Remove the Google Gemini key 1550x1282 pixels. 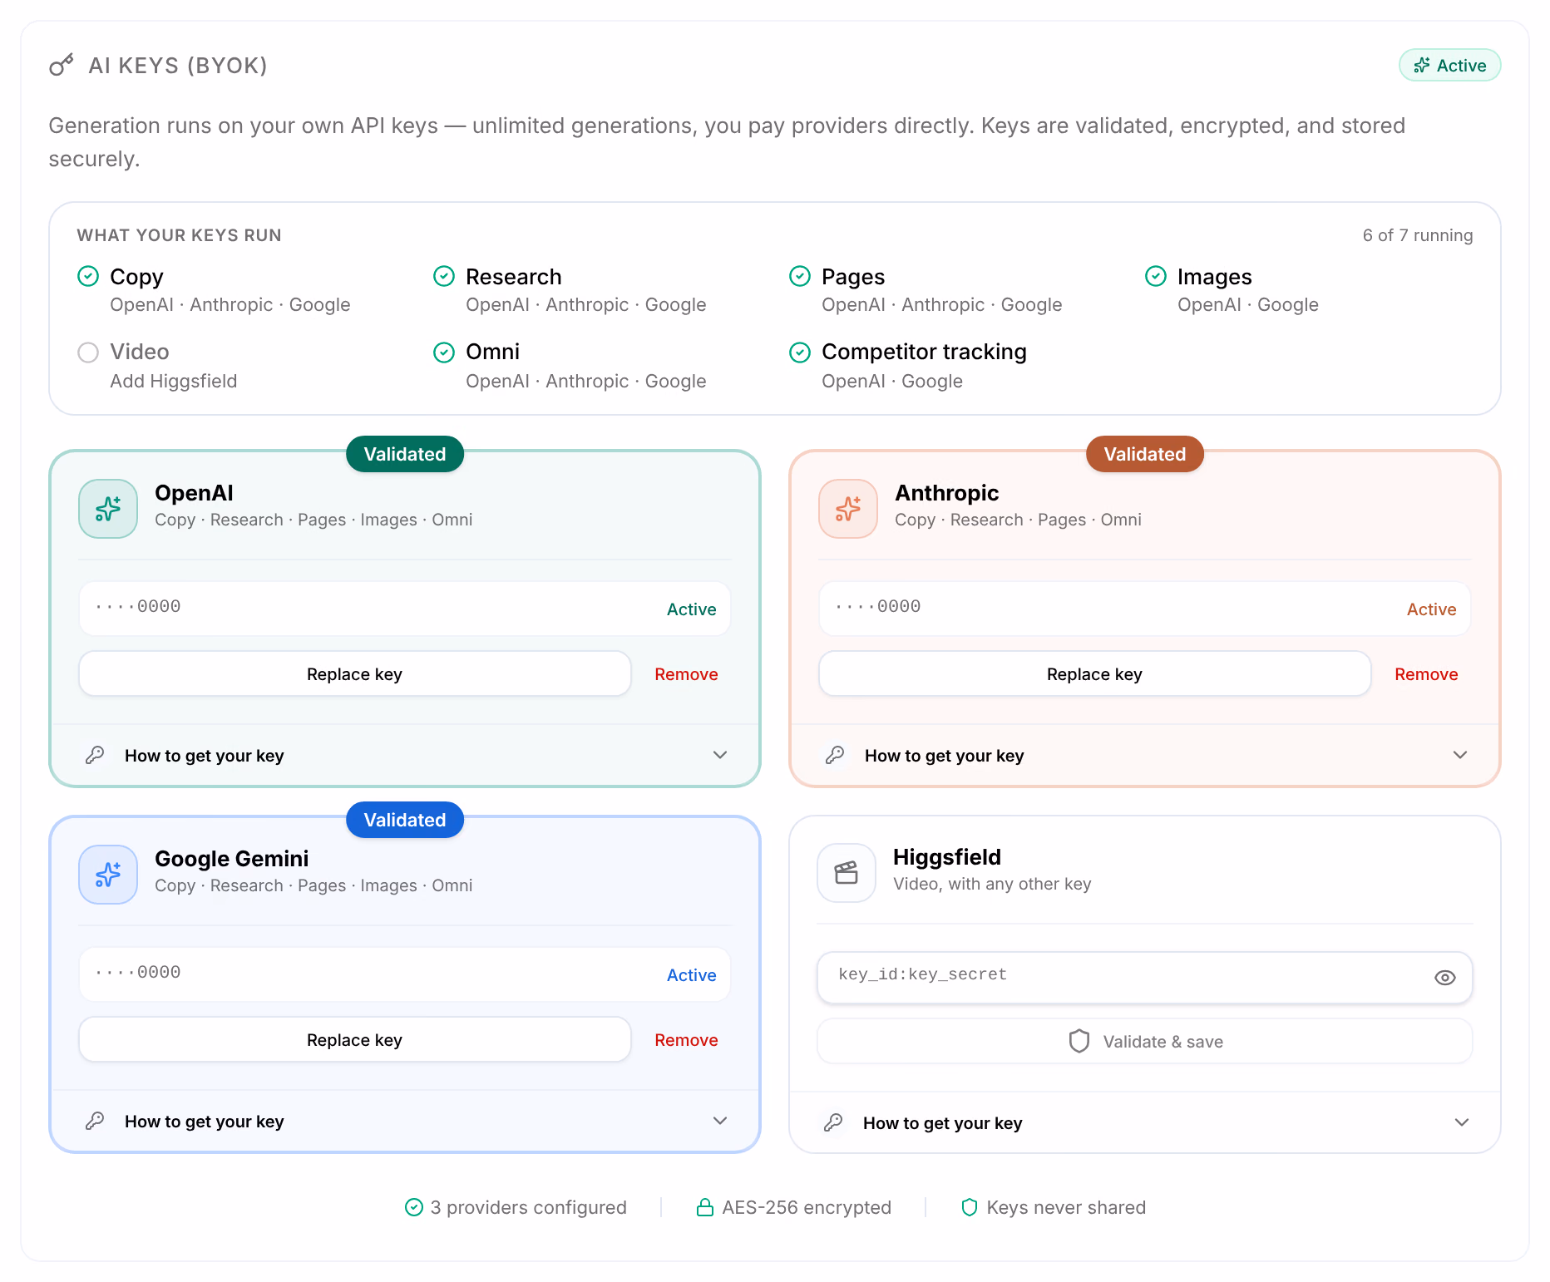pyautogui.click(x=686, y=1040)
